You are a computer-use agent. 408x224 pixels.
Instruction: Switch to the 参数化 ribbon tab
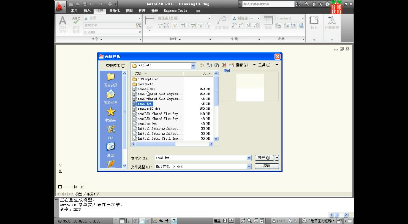115,11
